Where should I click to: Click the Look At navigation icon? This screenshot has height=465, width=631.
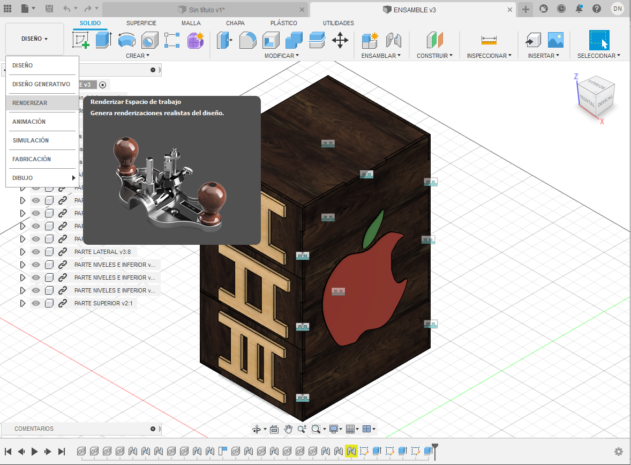[x=274, y=429]
